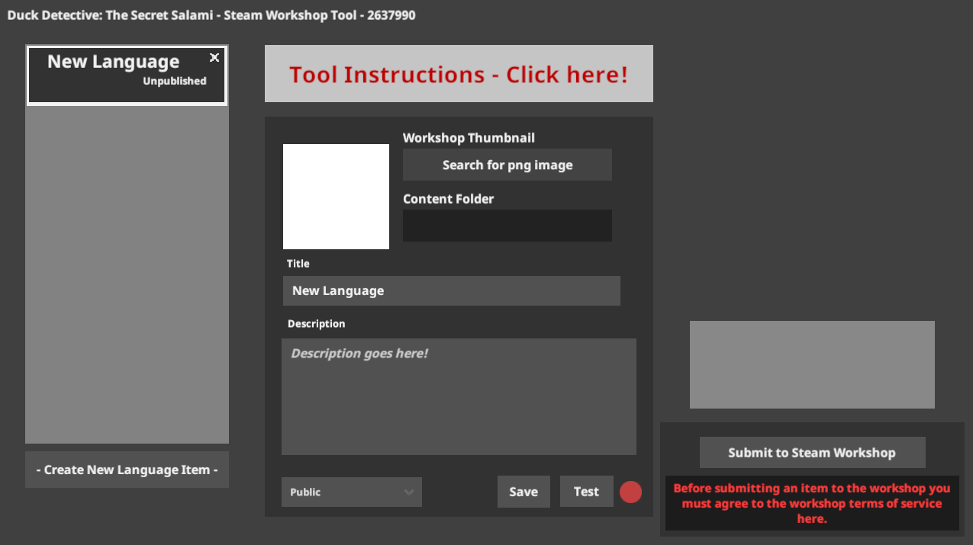Open the Public visibility combo box

click(x=351, y=492)
